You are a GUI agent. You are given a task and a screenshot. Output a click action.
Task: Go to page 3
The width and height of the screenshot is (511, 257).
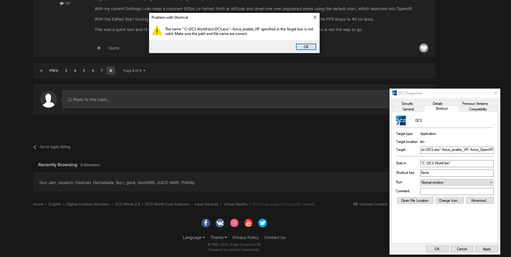(x=66, y=71)
